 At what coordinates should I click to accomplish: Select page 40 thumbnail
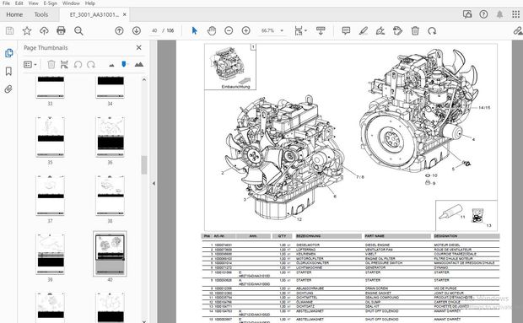110,254
